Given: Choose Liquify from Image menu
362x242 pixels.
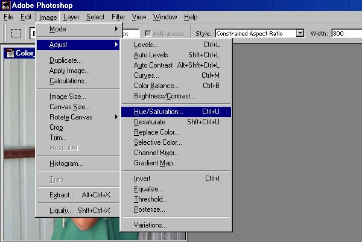Looking at the screenshot, I should pyautogui.click(x=78, y=211).
